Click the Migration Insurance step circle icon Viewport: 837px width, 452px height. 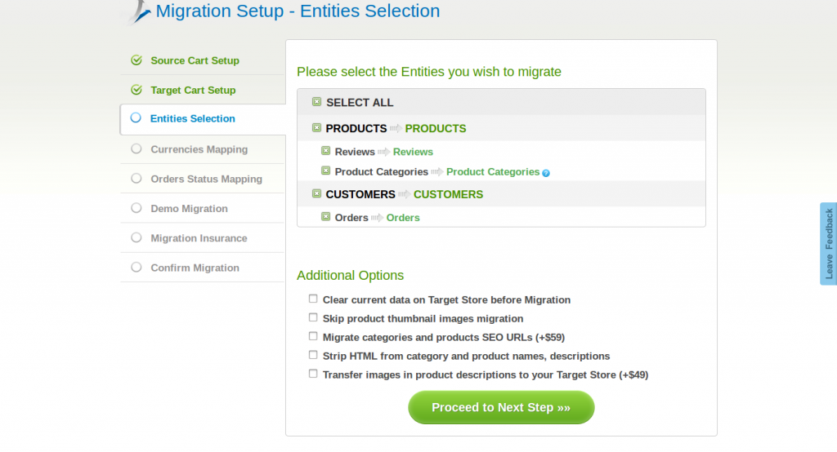click(x=137, y=237)
